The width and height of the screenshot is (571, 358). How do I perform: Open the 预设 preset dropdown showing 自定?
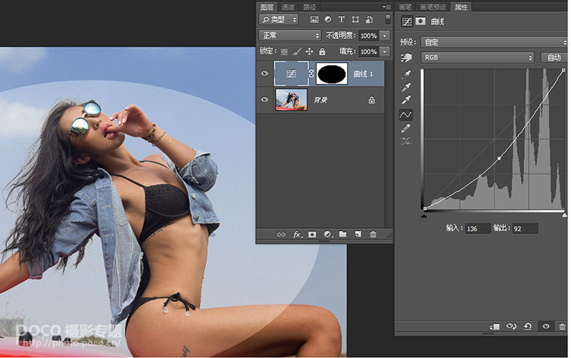pyautogui.click(x=494, y=42)
